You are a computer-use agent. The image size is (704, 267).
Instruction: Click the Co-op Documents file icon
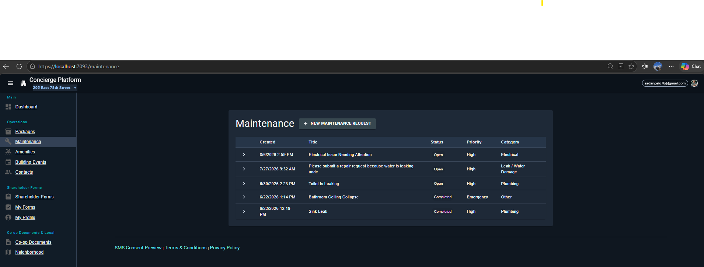point(8,242)
